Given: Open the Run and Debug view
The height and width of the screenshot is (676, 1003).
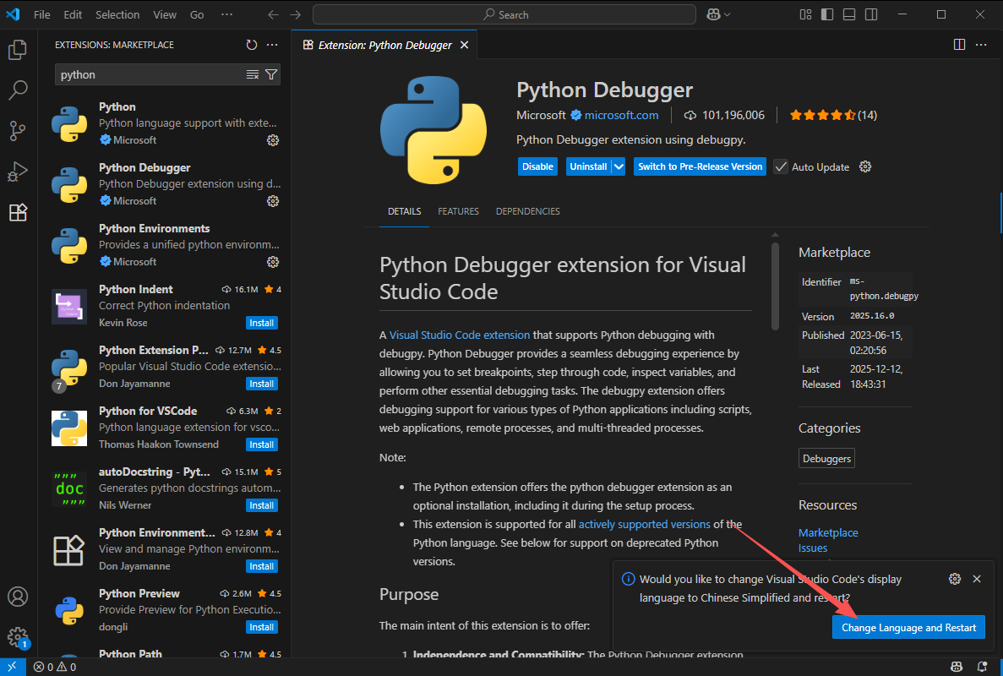Looking at the screenshot, I should (18, 172).
